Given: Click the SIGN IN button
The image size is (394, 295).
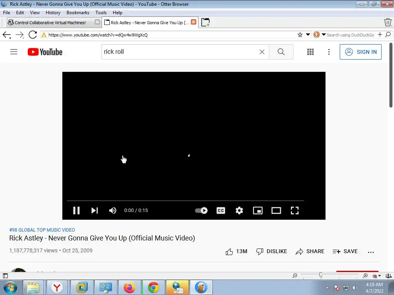Looking at the screenshot, I should point(361,52).
